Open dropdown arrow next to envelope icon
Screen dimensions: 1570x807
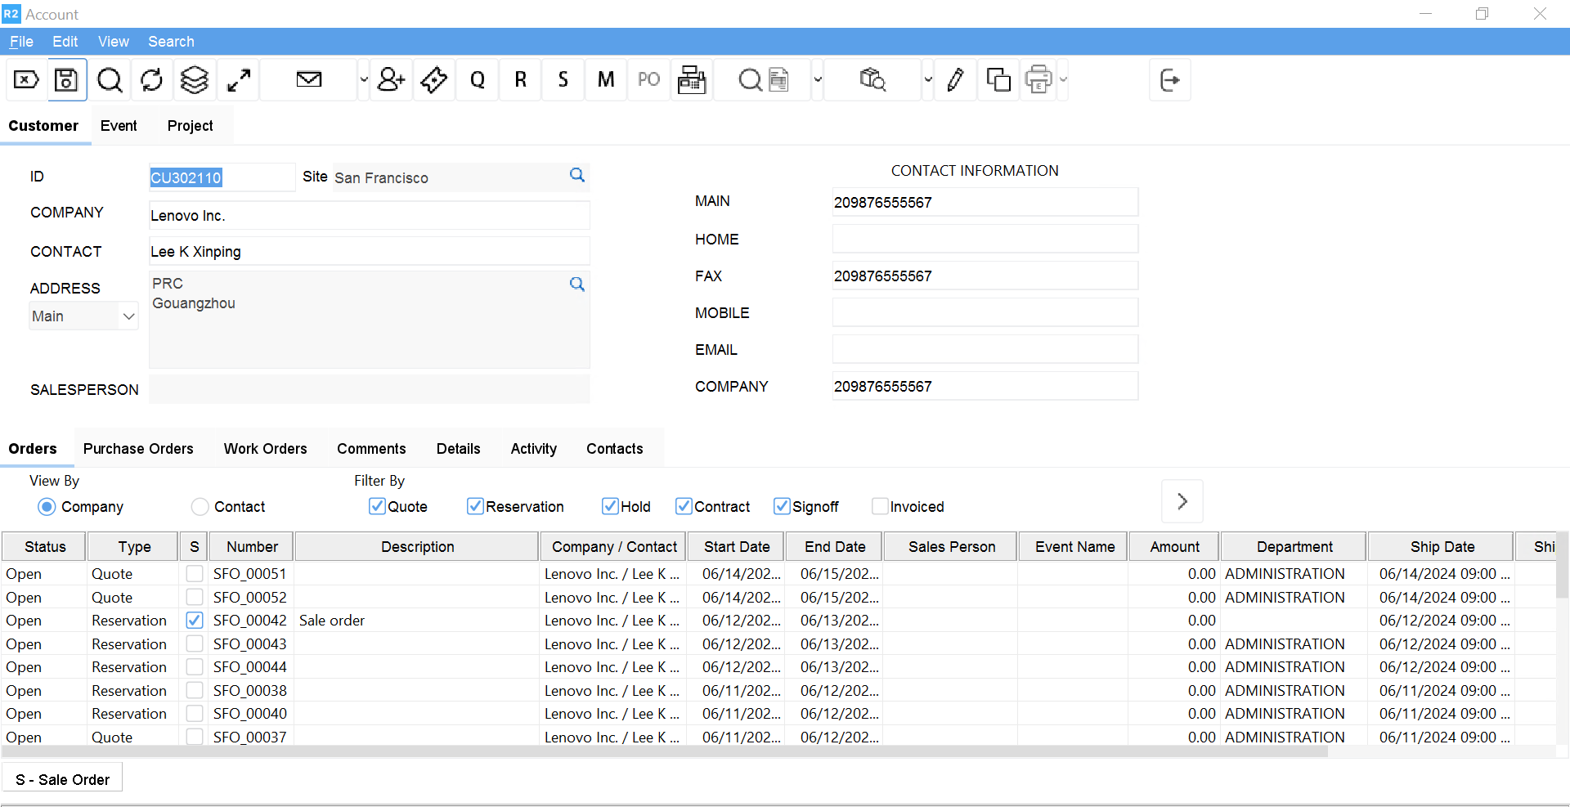(x=364, y=80)
